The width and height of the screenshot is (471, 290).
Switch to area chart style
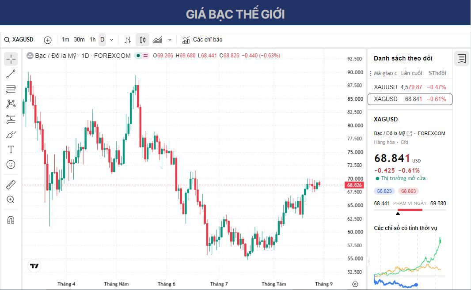pos(157,40)
